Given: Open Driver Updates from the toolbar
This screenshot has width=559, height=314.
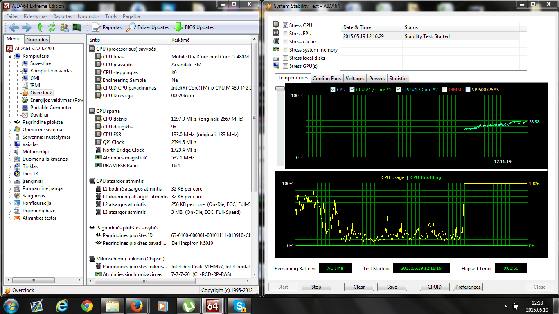Looking at the screenshot, I should (x=148, y=27).
